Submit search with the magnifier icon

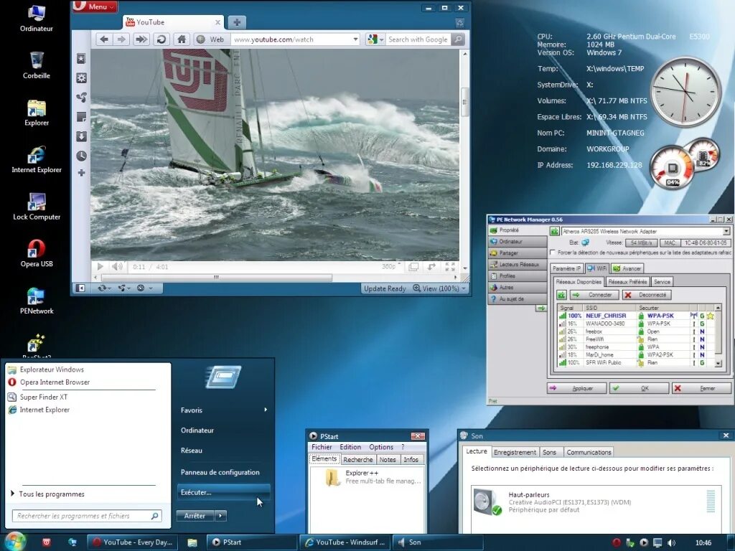tap(459, 39)
